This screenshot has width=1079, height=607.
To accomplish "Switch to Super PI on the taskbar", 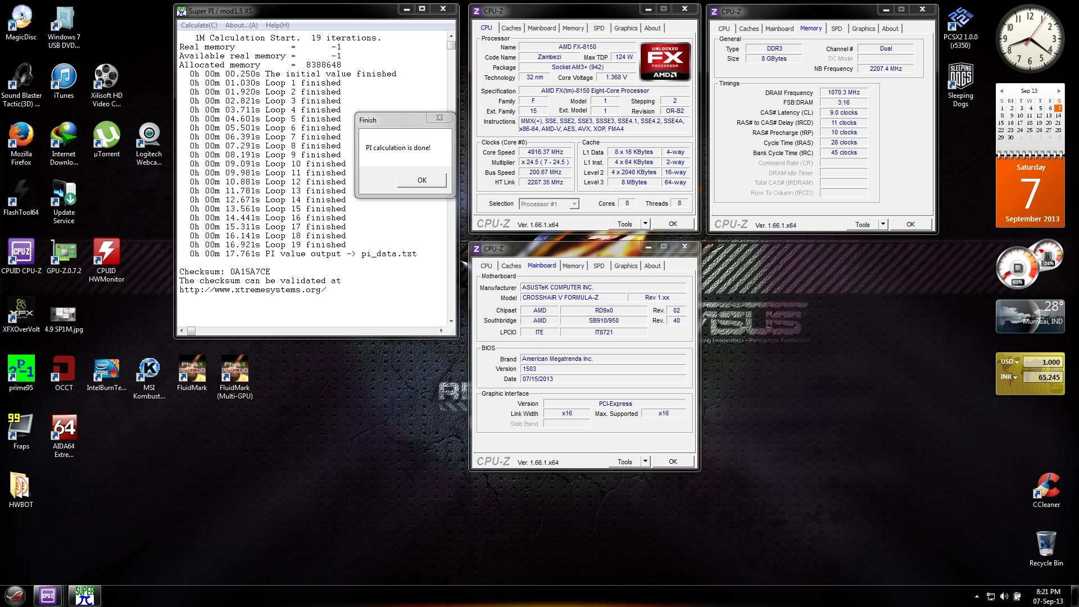I will tap(85, 596).
